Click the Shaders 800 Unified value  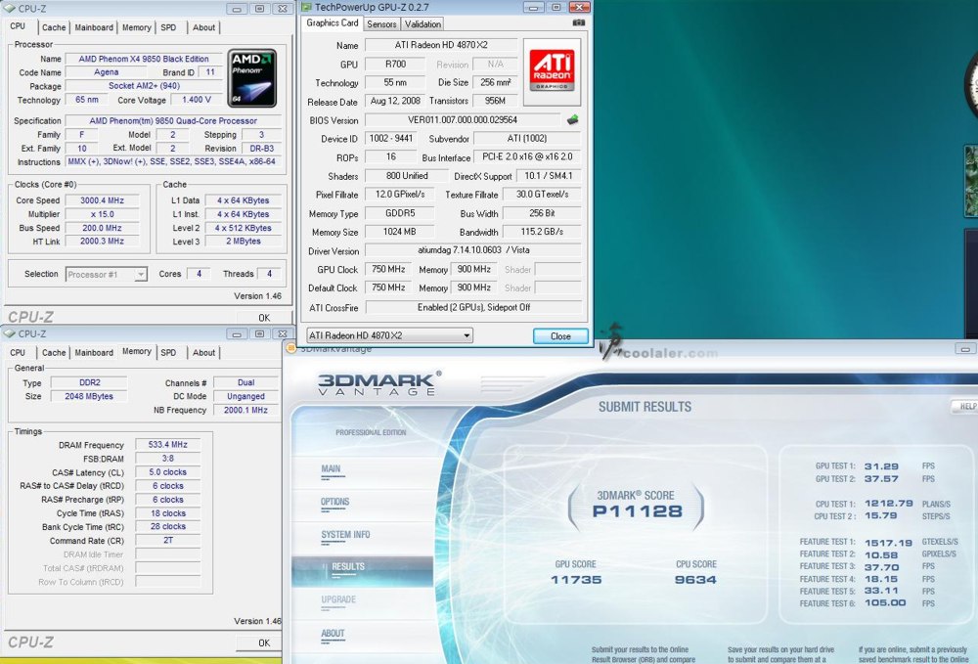(x=407, y=176)
